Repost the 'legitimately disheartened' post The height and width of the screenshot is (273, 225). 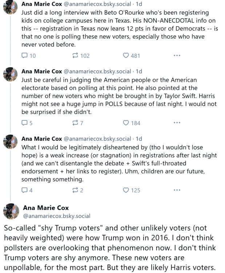(76, 190)
